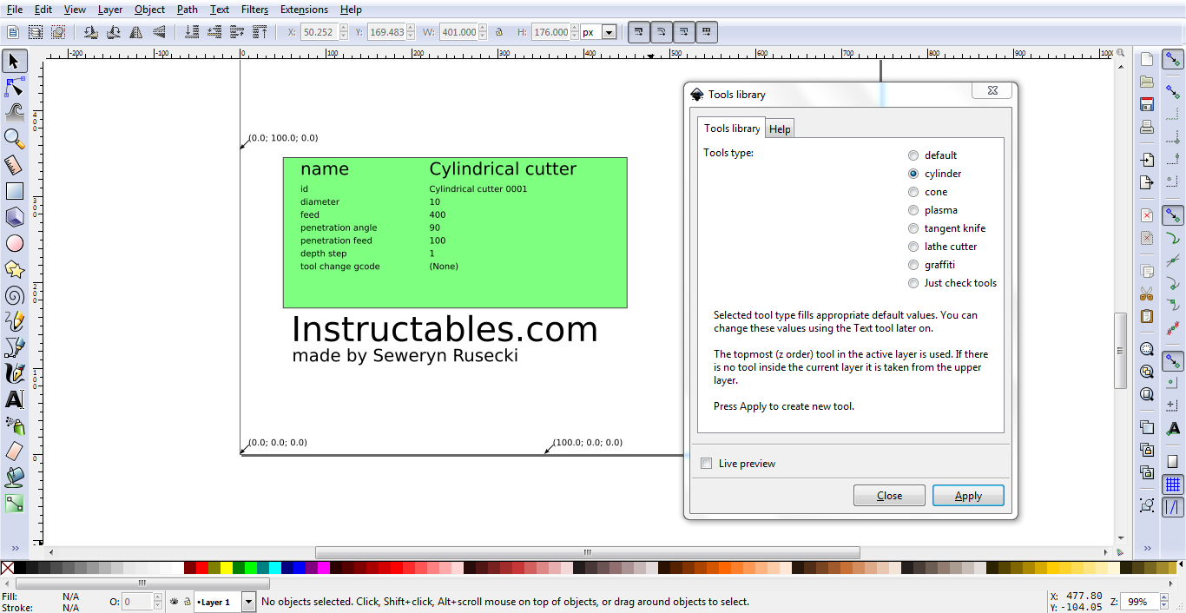
Task: Click the opacity O input field
Action: tap(137, 601)
